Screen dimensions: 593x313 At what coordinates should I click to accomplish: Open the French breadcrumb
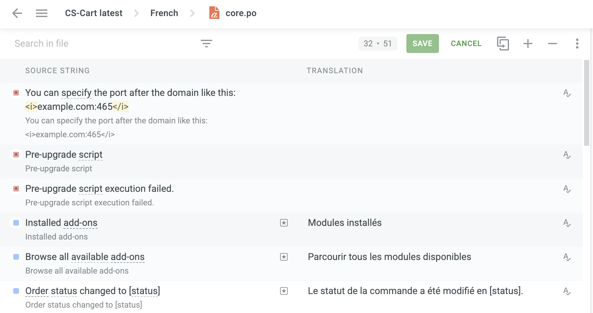point(164,13)
